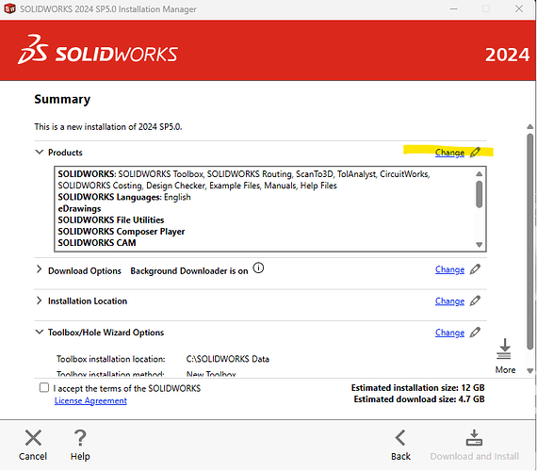Click the More download arrow icon
537x471 pixels.
click(x=504, y=349)
